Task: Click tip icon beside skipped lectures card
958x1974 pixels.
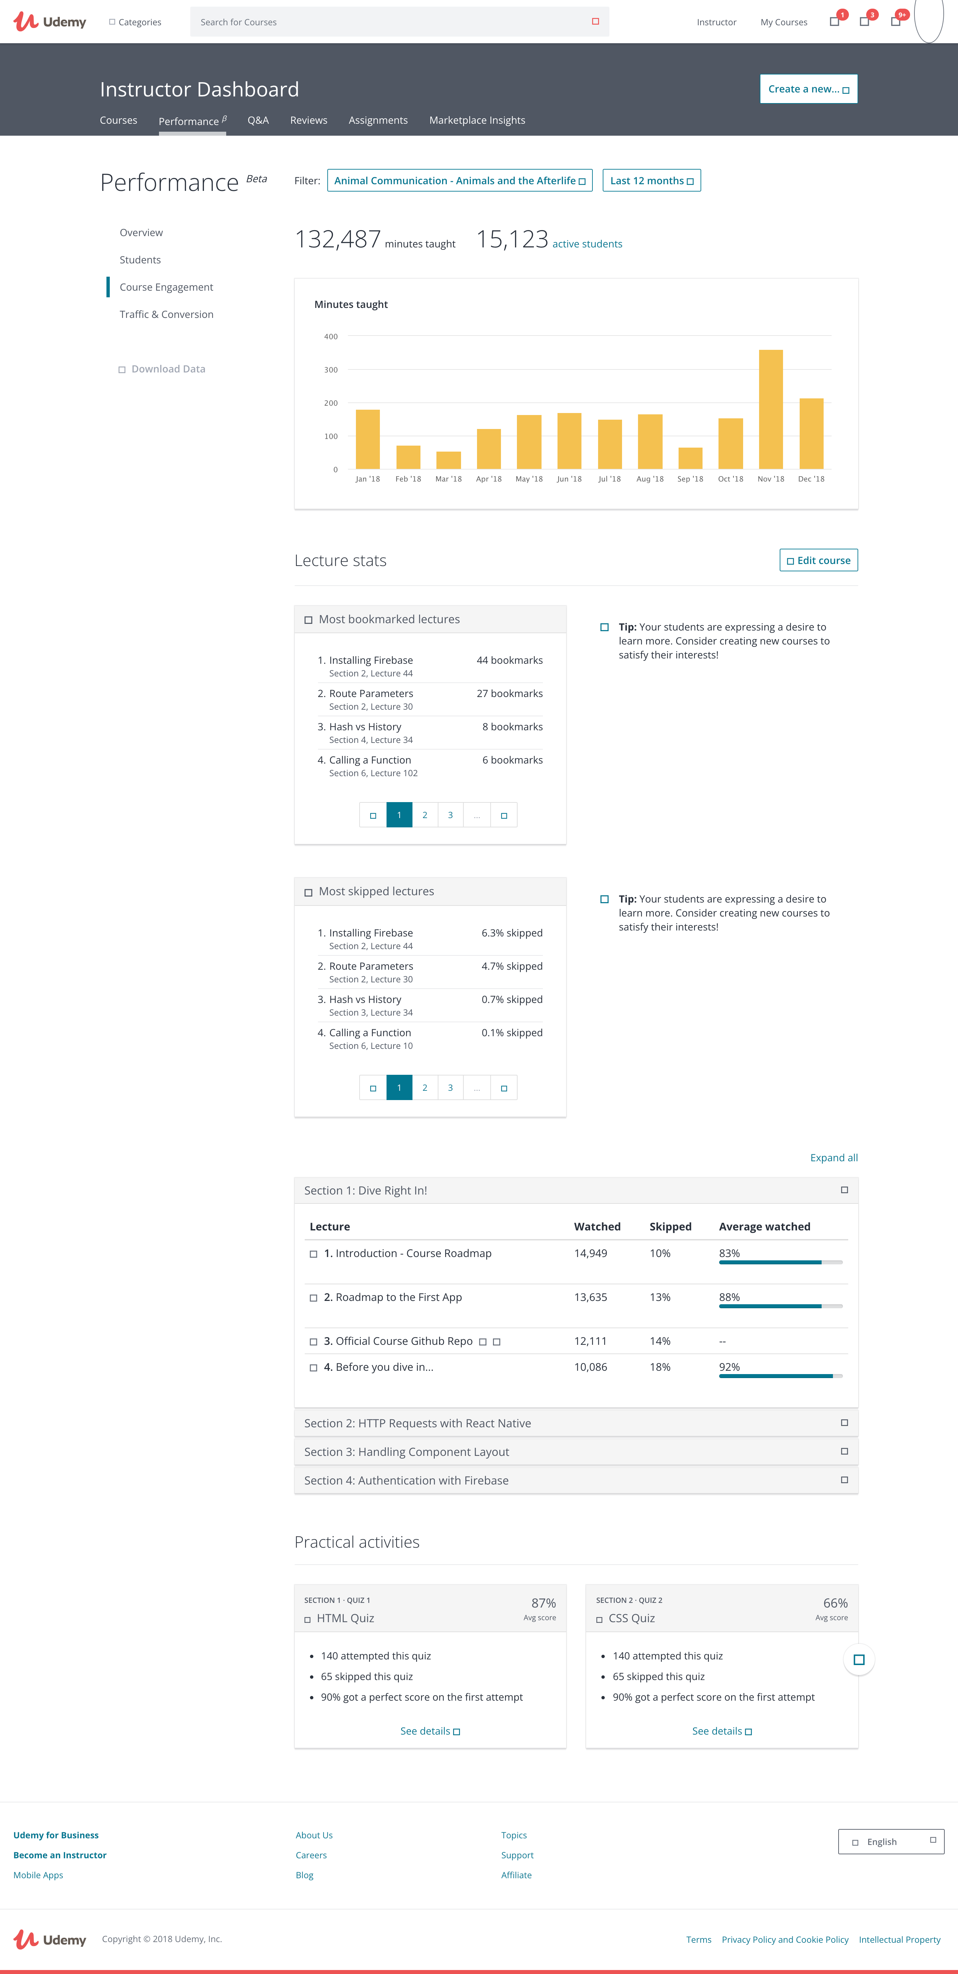Action: pos(605,899)
